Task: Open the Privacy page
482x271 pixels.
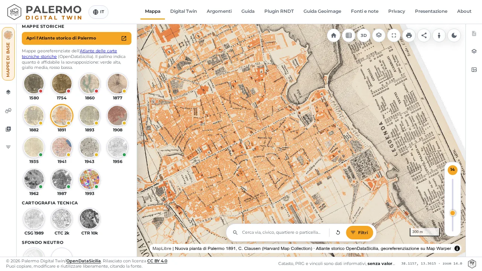Action: pyautogui.click(x=397, y=11)
